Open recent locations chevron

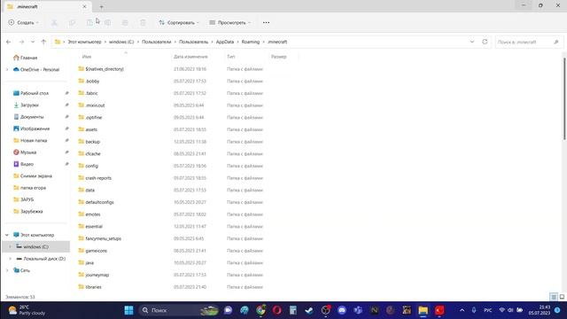tap(33, 42)
